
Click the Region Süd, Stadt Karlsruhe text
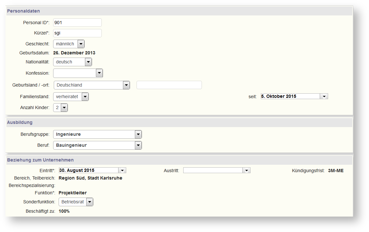(x=90, y=178)
